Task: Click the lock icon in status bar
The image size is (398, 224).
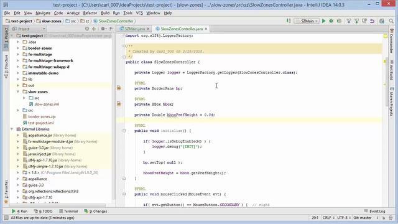Action: tap(384, 218)
